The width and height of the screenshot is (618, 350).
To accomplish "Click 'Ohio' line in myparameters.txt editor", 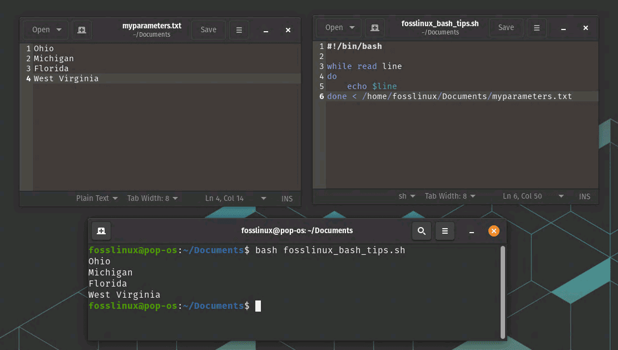I will pos(44,48).
